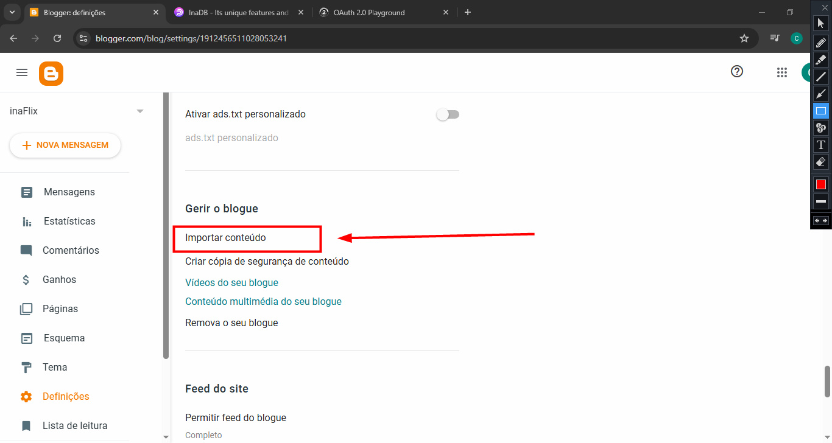Image resolution: width=832 pixels, height=443 pixels.
Task: Click the Blogger logo
Action: click(51, 73)
